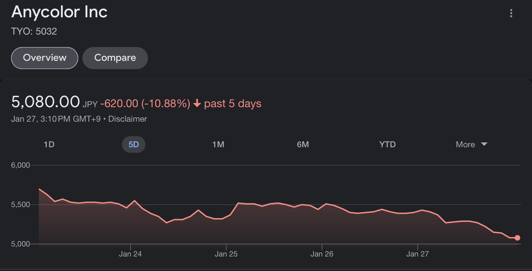Click the JPY currency label

click(90, 104)
